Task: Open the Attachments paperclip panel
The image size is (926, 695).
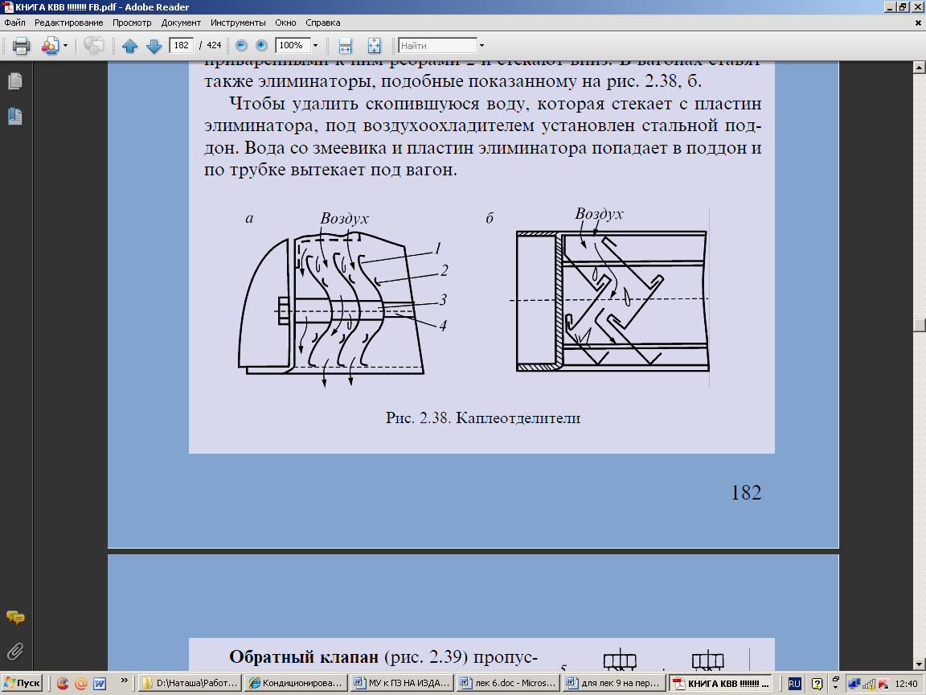Action: 15,652
